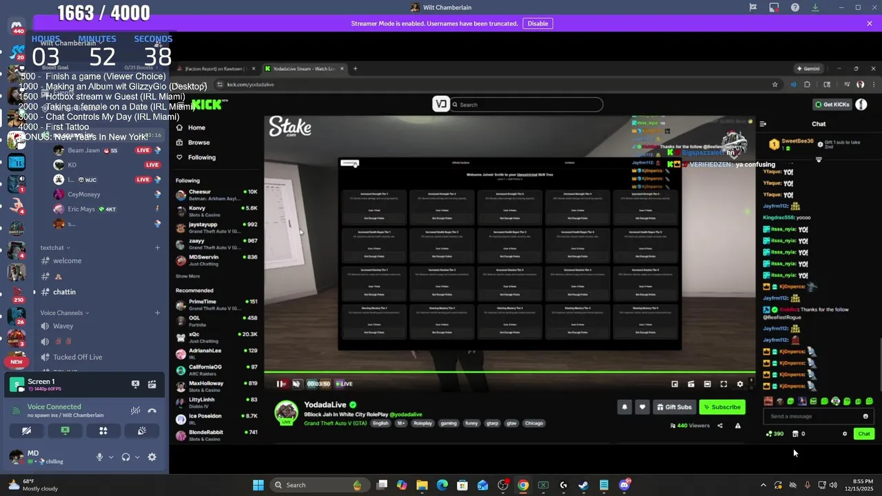Collapse the Voice Channels category

coord(65,313)
